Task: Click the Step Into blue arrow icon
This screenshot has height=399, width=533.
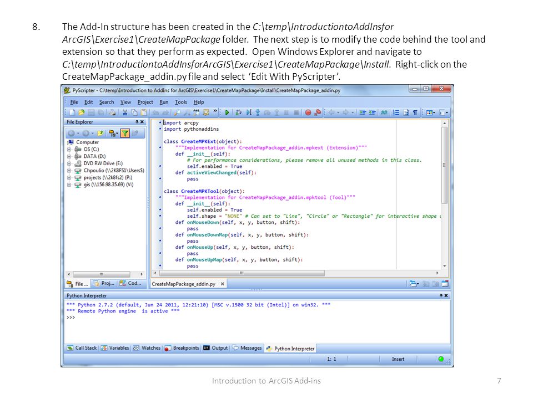Action: [258, 112]
